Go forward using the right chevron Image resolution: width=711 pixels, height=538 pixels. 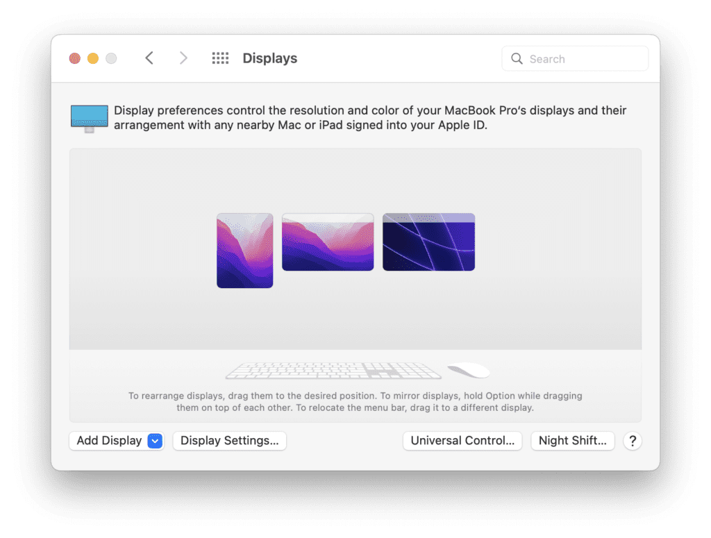click(x=183, y=58)
